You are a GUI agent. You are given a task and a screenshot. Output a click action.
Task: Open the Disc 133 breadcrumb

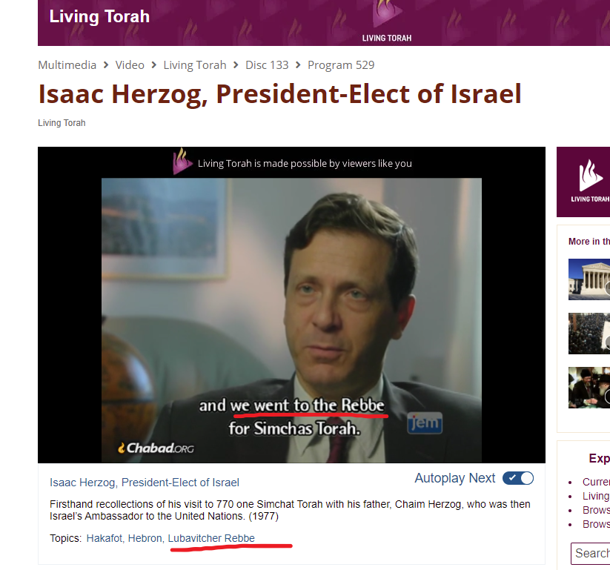point(267,65)
